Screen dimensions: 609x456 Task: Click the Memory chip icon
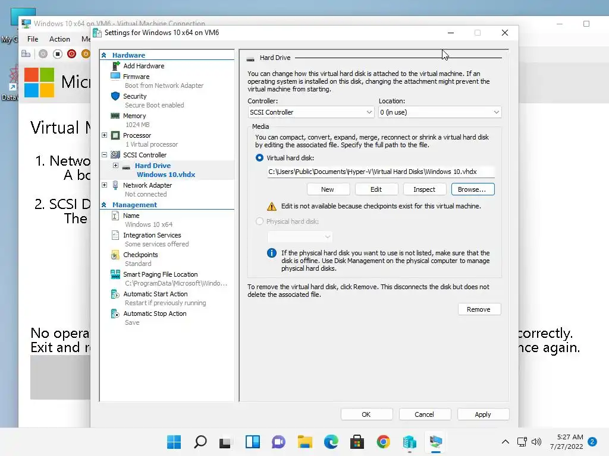115,116
